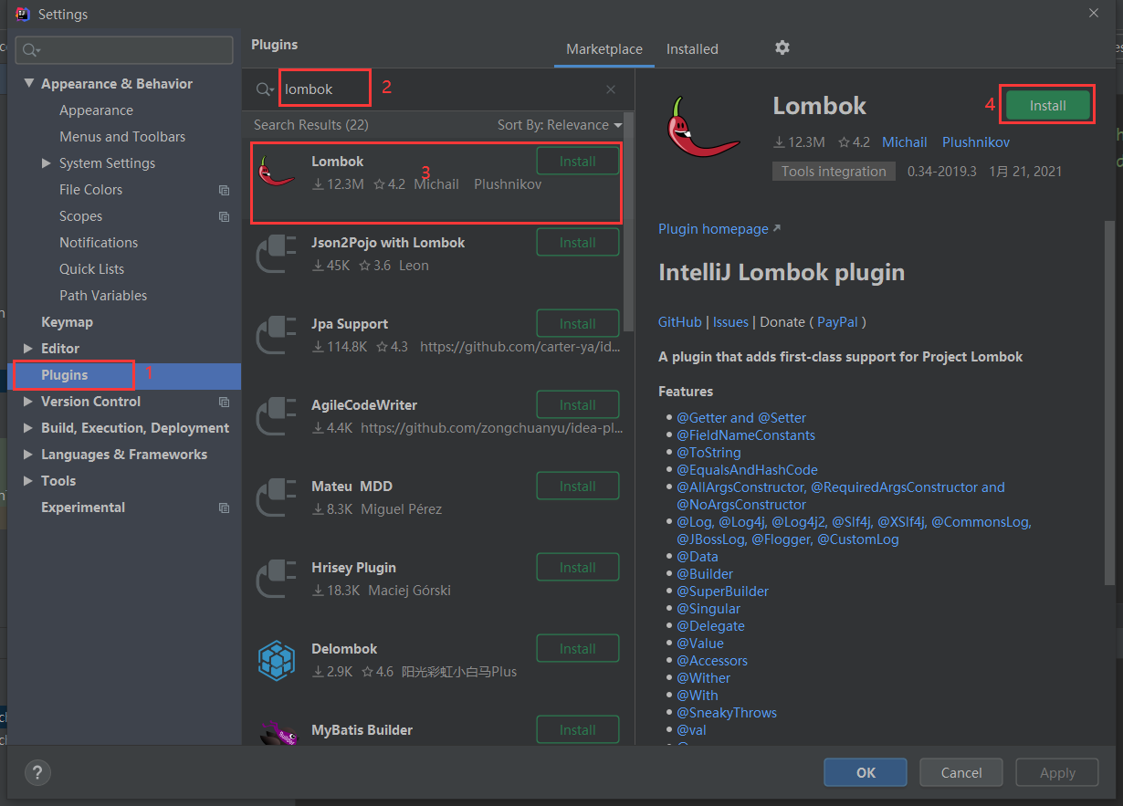Install AgileCodeWriter plugin
Viewport: 1123px width, 806px height.
tap(578, 405)
